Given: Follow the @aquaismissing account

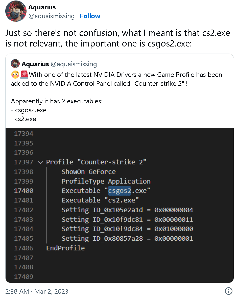Looking at the screenshot, I should coord(90,16).
